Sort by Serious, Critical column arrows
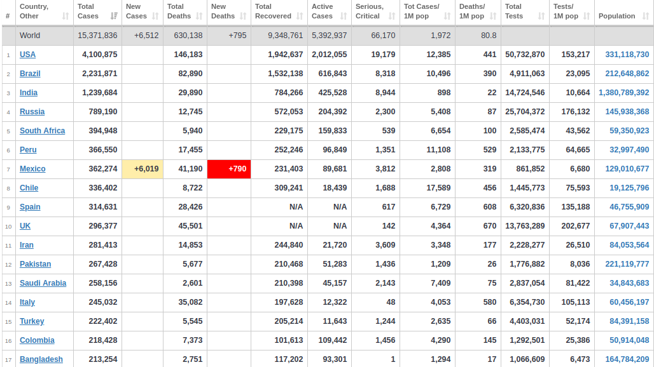Image resolution: width=654 pixels, height=367 pixels. (x=392, y=17)
